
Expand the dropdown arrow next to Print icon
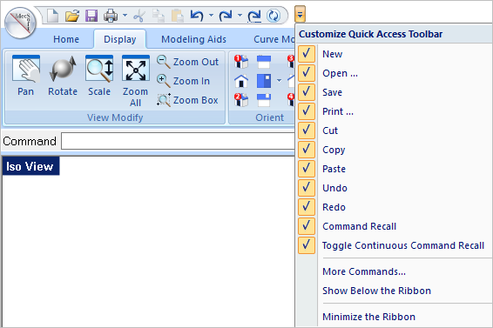125,15
